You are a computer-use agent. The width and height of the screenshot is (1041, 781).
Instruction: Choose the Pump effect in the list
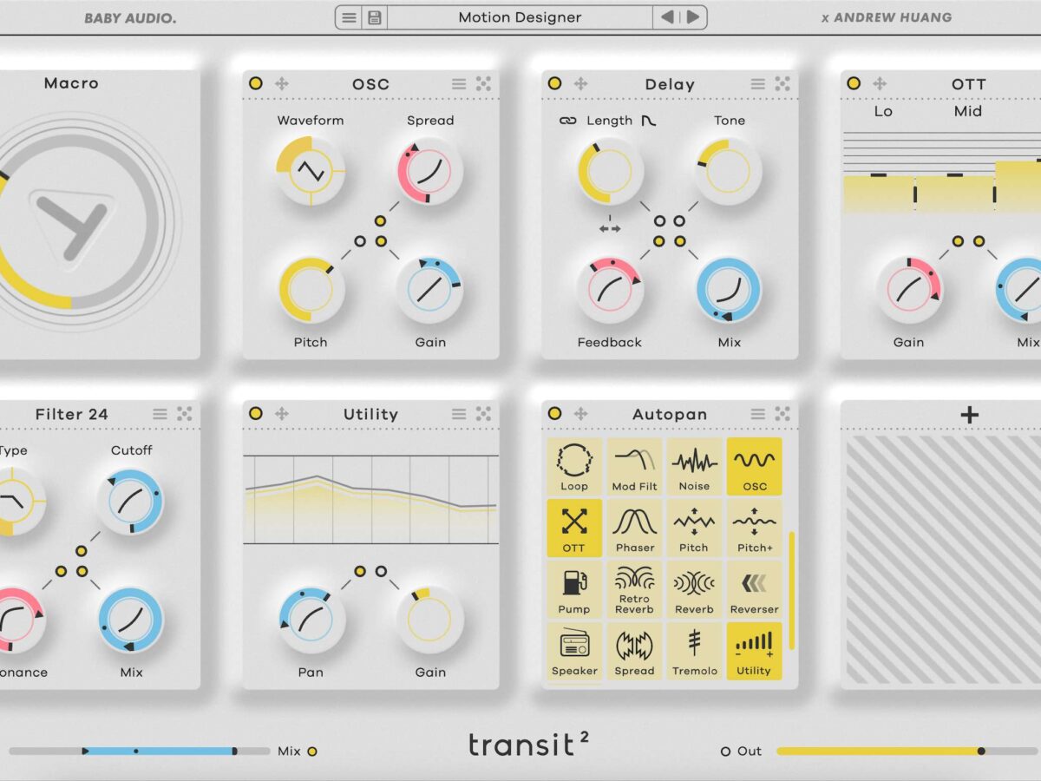click(574, 589)
